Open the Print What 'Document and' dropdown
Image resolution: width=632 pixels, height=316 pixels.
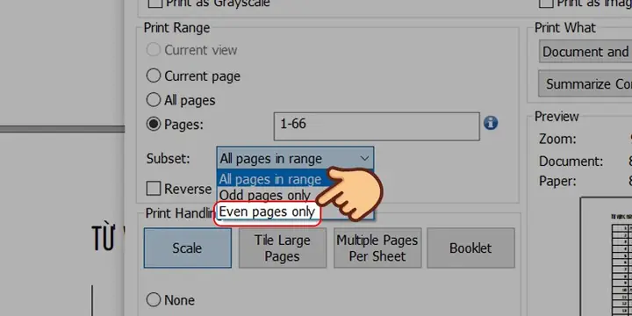[x=585, y=52]
